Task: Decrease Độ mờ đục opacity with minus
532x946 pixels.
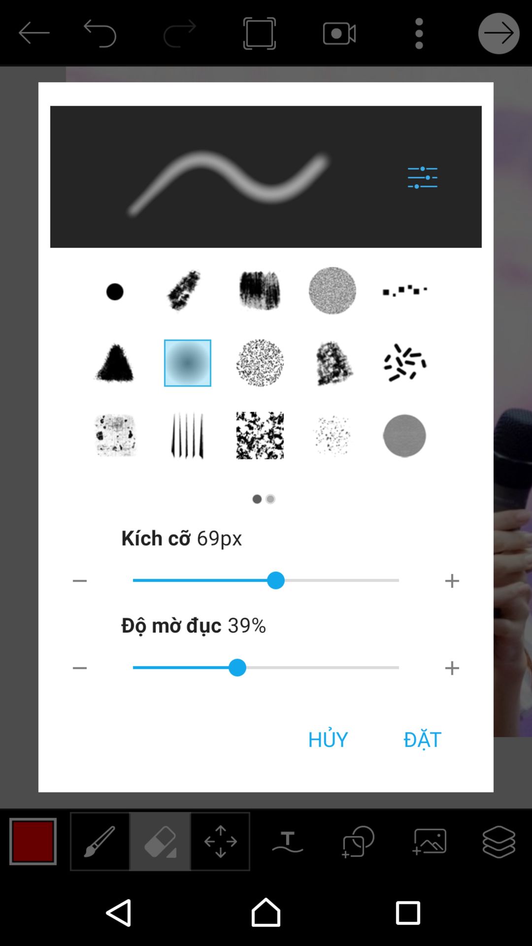Action: pyautogui.click(x=80, y=668)
